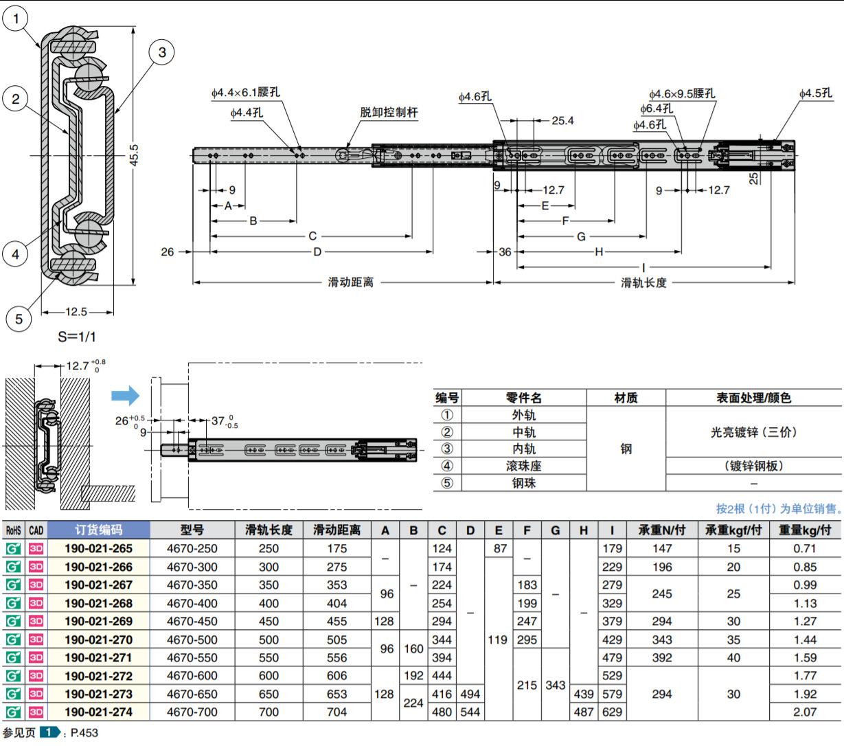Open order code 190-021-274
844x746 pixels.
99,712
